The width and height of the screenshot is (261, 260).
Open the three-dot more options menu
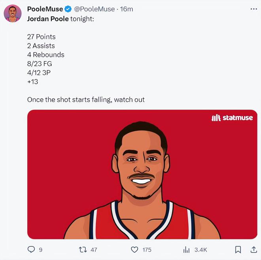point(253,9)
